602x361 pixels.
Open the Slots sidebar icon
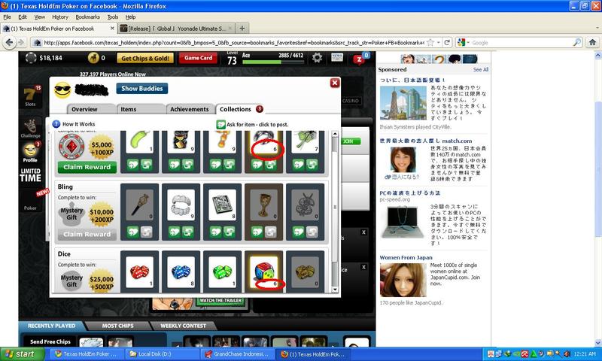(30, 96)
